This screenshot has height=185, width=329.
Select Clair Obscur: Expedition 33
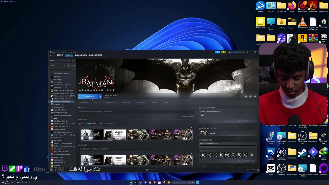coord(62,132)
